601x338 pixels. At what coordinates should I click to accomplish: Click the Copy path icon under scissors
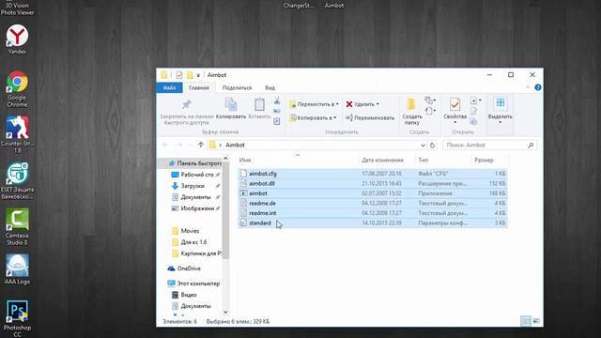(277, 111)
